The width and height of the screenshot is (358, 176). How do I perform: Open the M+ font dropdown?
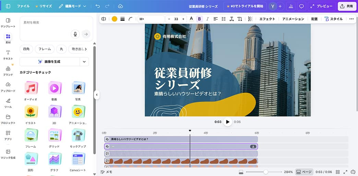[151, 19]
